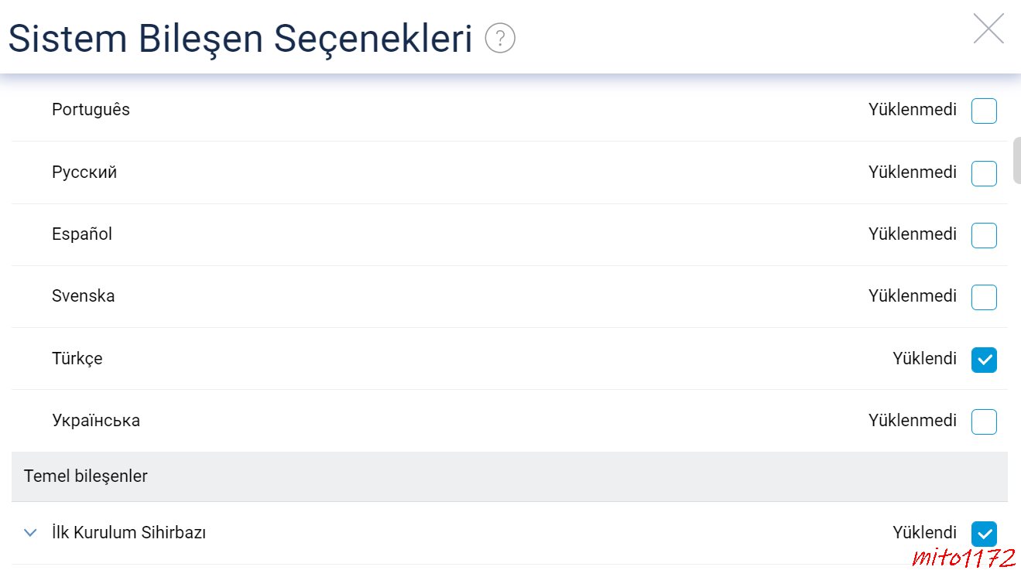
Task: Enable the Svenska language checkbox
Action: coord(984,297)
